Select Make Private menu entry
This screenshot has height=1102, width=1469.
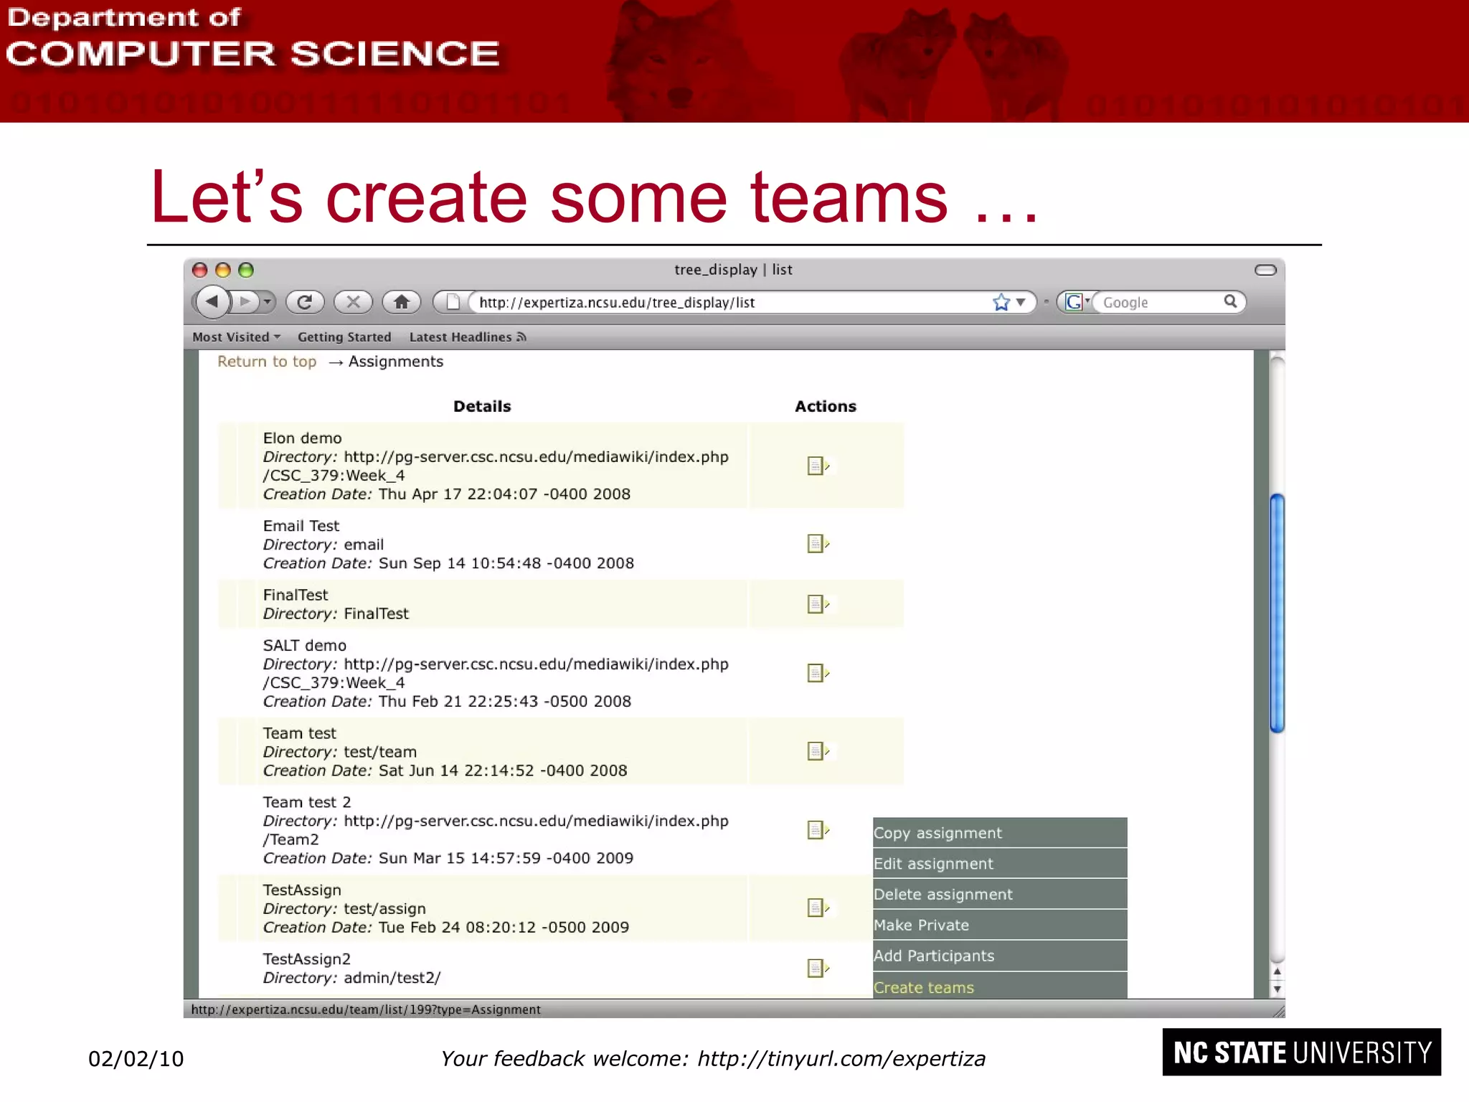pos(921,926)
